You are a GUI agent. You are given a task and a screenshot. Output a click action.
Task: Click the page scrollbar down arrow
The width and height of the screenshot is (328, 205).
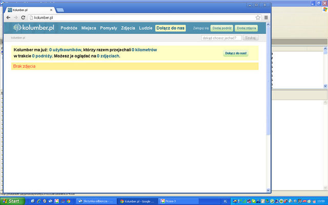point(269,190)
